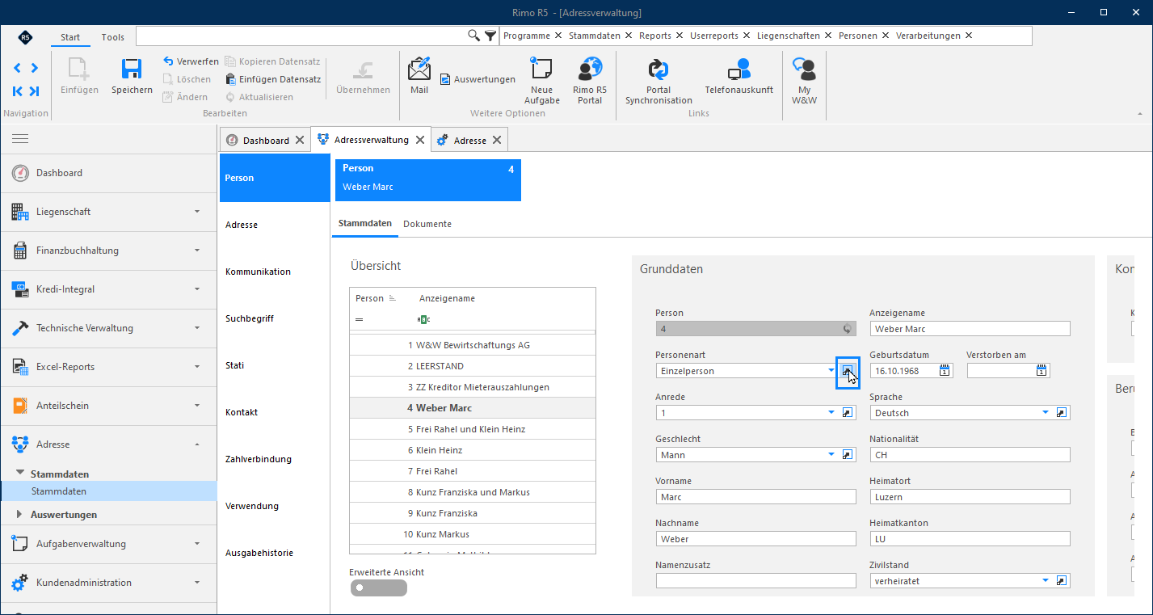Select row Klein Heinz
1153x615 pixels.
[x=472, y=450]
